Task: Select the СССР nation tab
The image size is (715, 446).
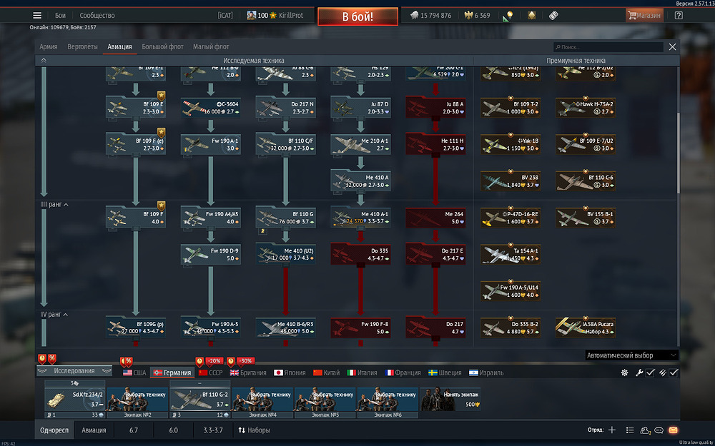Action: (211, 372)
